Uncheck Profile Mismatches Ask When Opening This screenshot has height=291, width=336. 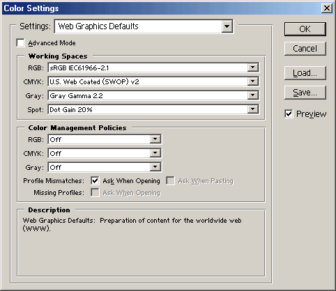(x=95, y=180)
